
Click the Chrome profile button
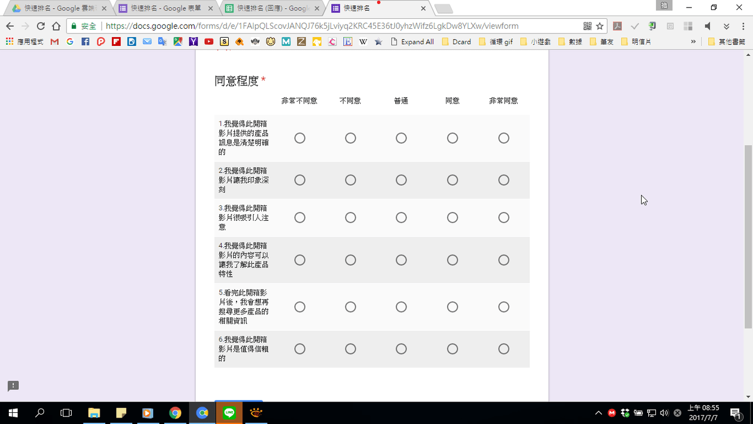[x=664, y=5]
